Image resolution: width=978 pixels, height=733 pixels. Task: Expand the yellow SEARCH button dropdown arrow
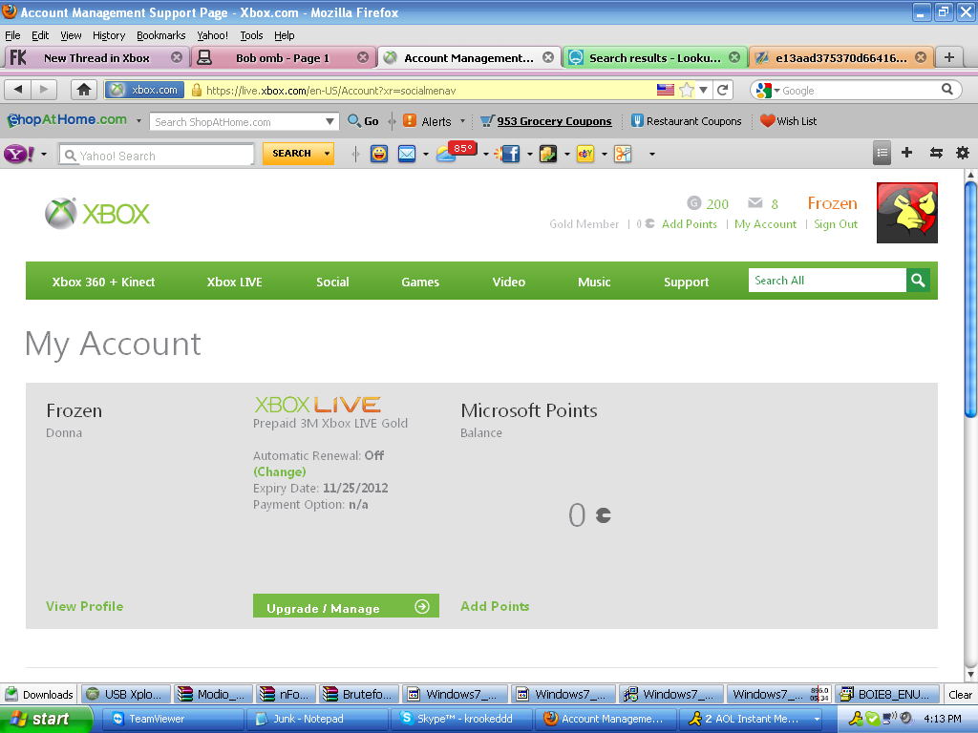(327, 154)
